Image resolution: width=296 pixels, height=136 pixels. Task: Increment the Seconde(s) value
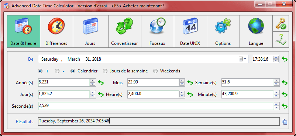pyautogui.click(x=276, y=104)
